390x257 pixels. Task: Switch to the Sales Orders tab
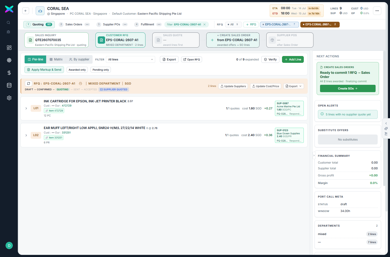pos(74,24)
